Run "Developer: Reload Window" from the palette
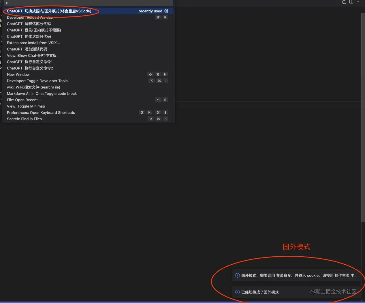The height and width of the screenshot is (303, 365). point(30,17)
